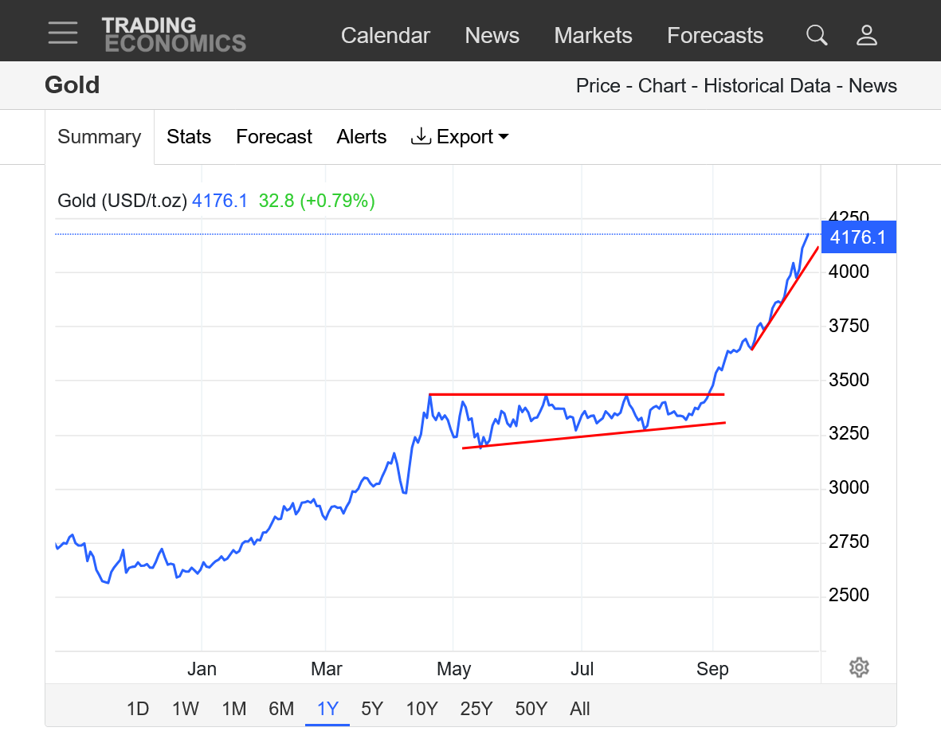Switch to the Stats tab
941x743 pixels.
(189, 137)
